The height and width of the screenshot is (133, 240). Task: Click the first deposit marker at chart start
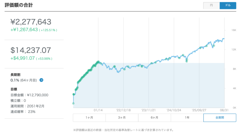coord(73,103)
